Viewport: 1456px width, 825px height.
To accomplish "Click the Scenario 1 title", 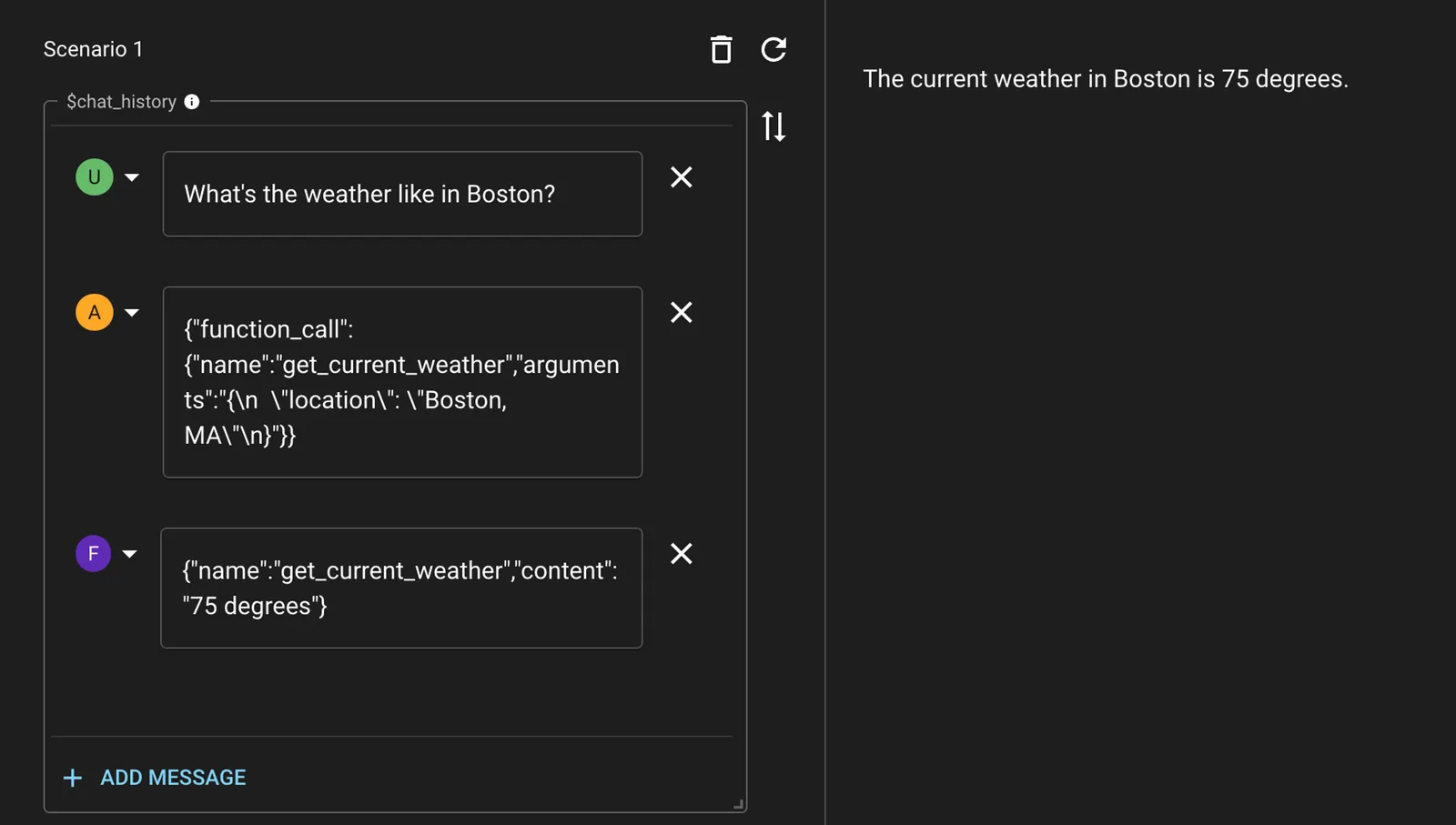I will pos(93,49).
